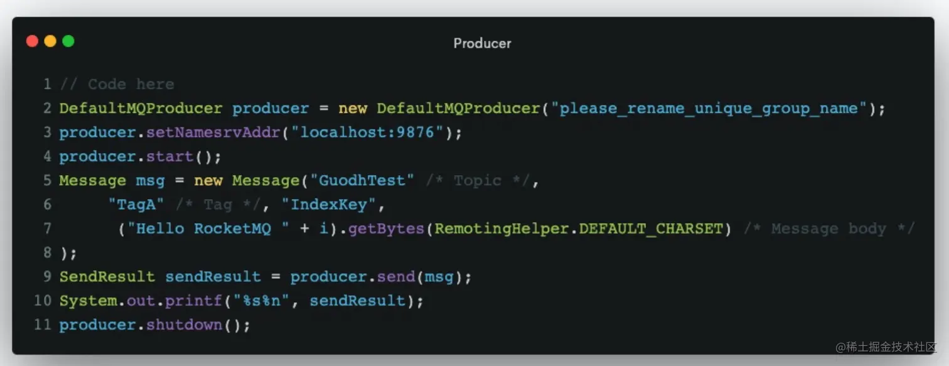Click line number 2
The width and height of the screenshot is (949, 366).
click(x=47, y=109)
